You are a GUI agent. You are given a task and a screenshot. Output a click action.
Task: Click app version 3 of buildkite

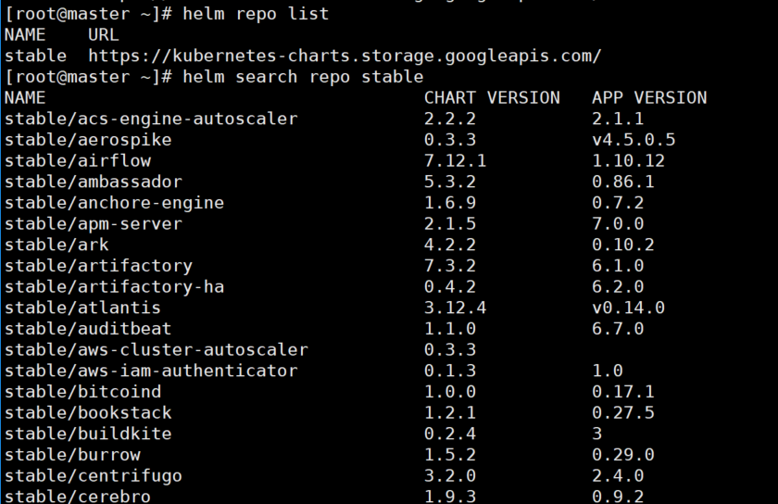(596, 434)
